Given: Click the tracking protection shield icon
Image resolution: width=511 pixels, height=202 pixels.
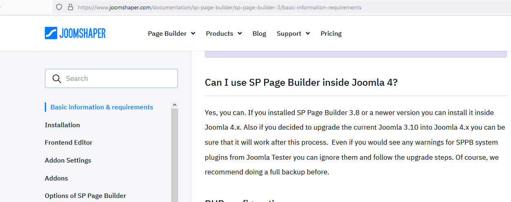Looking at the screenshot, I should (59, 7).
